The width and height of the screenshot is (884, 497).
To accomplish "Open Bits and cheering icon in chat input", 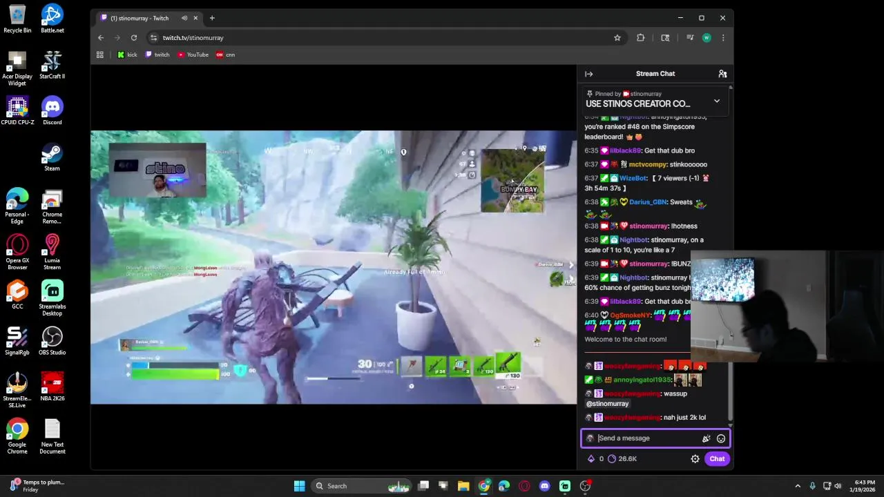I will 706,438.
